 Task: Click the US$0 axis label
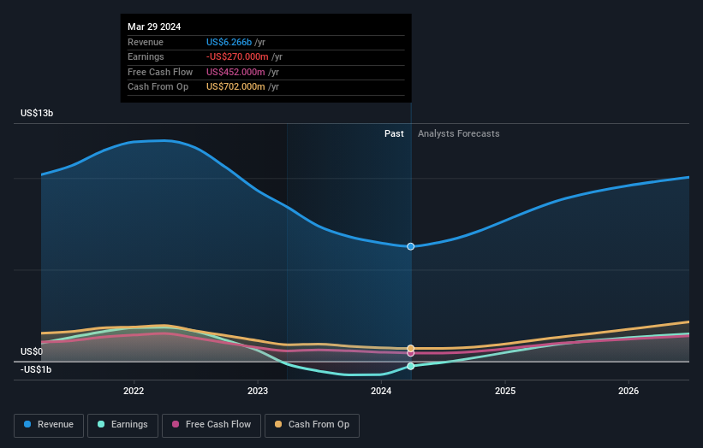(x=32, y=351)
